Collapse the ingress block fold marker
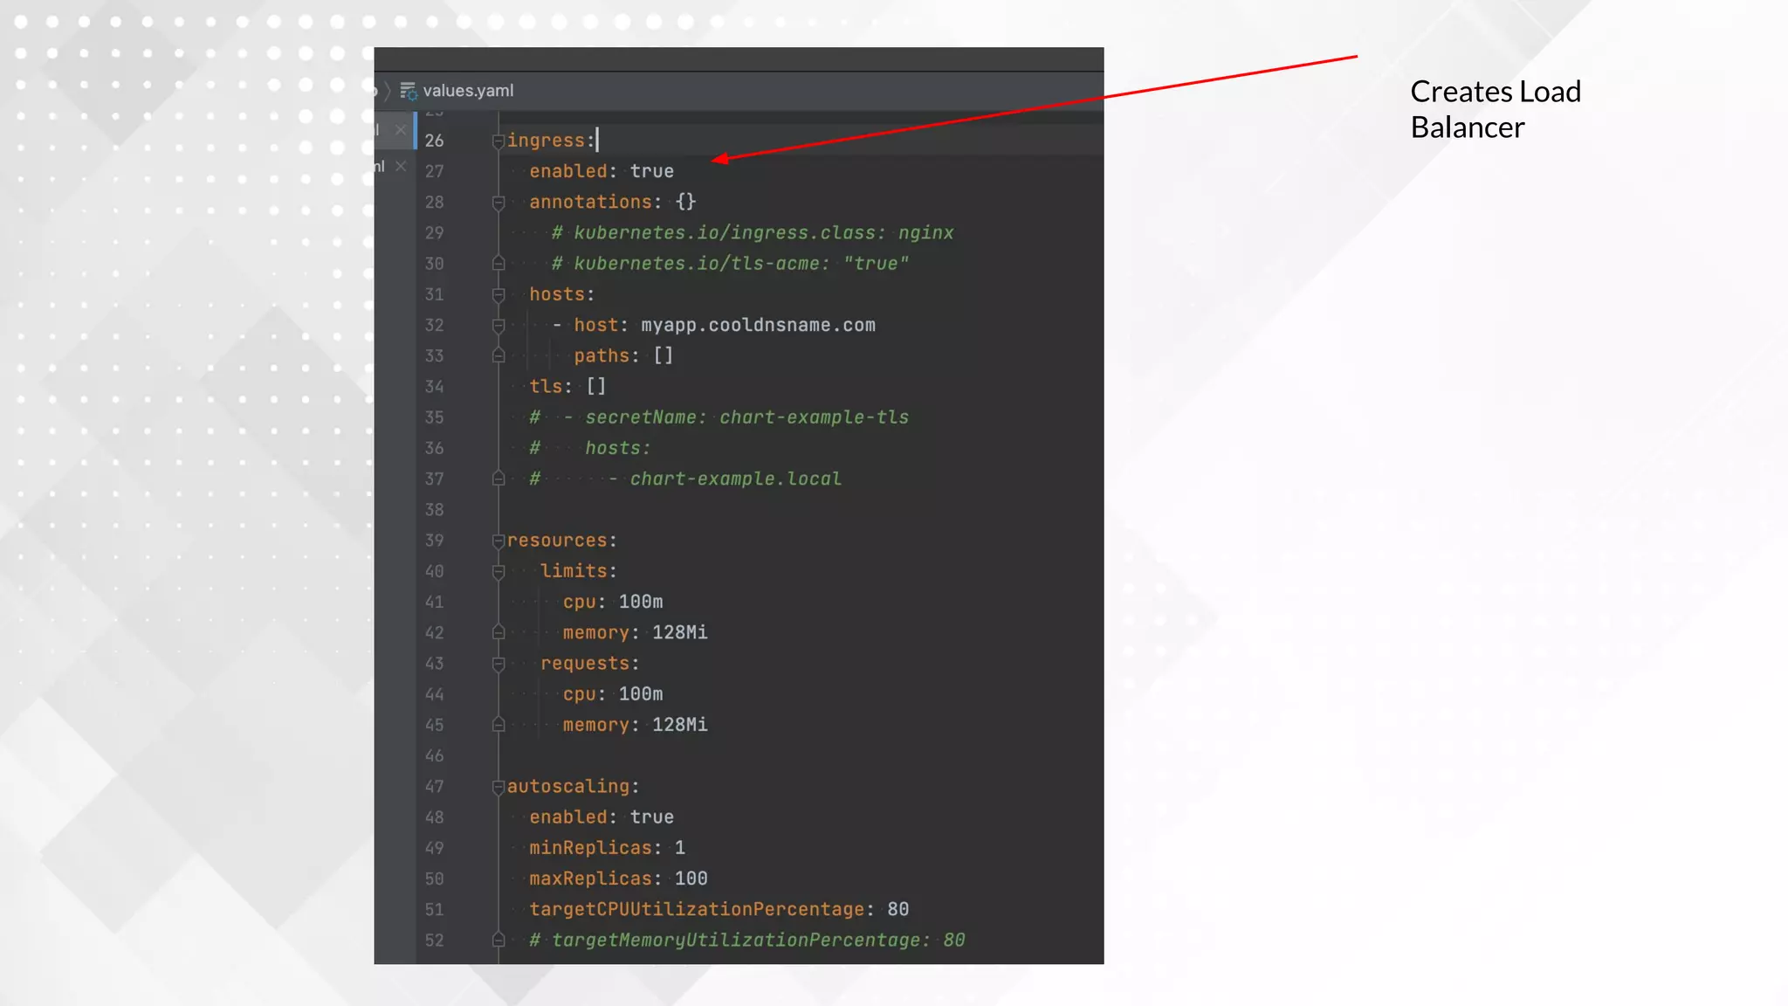Viewport: 1788px width, 1006px height. click(x=499, y=141)
